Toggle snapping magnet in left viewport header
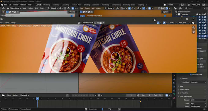Screen dimensions: 208x111 tap(65, 8)
